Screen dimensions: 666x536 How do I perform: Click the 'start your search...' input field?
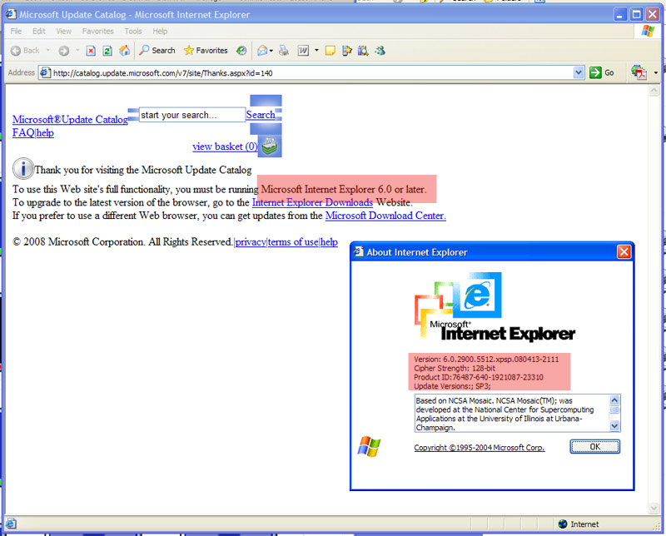click(191, 115)
